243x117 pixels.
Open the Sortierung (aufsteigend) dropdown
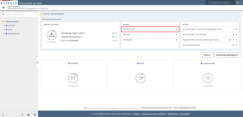tap(227, 55)
